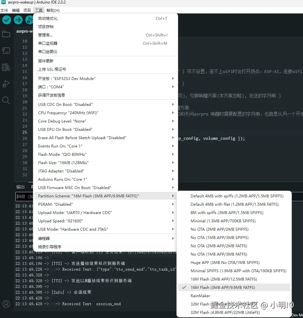Viewport: 303px width, 318px height.
Task: Click the Upload arrow button
Action: (18, 20)
